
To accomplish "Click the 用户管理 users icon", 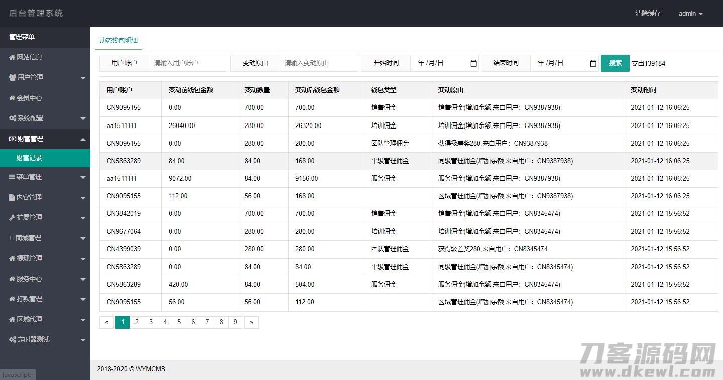I will click(x=13, y=78).
